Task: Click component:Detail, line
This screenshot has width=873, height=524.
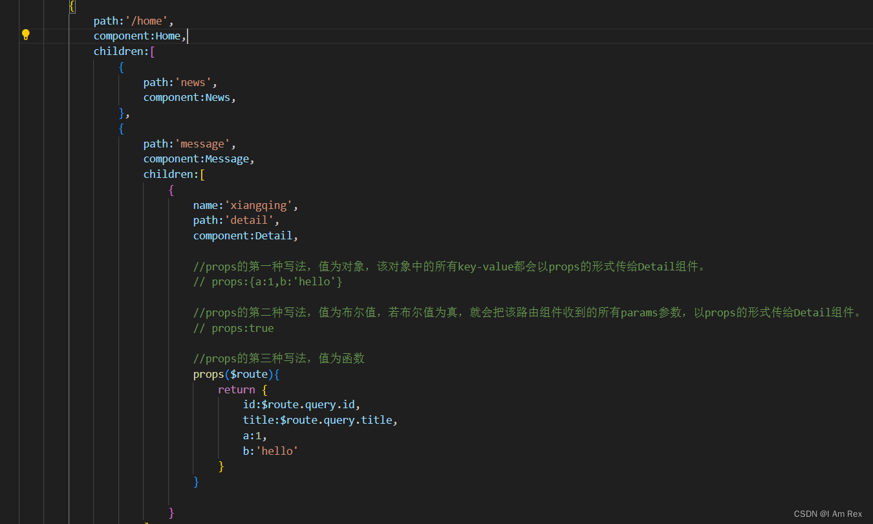Action: (246, 236)
